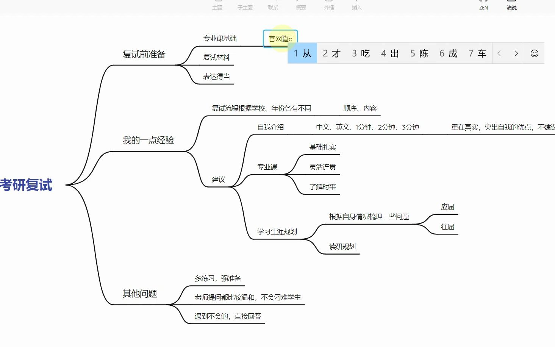
Task: Select the 我的一点经验 main topic
Action: (148, 141)
